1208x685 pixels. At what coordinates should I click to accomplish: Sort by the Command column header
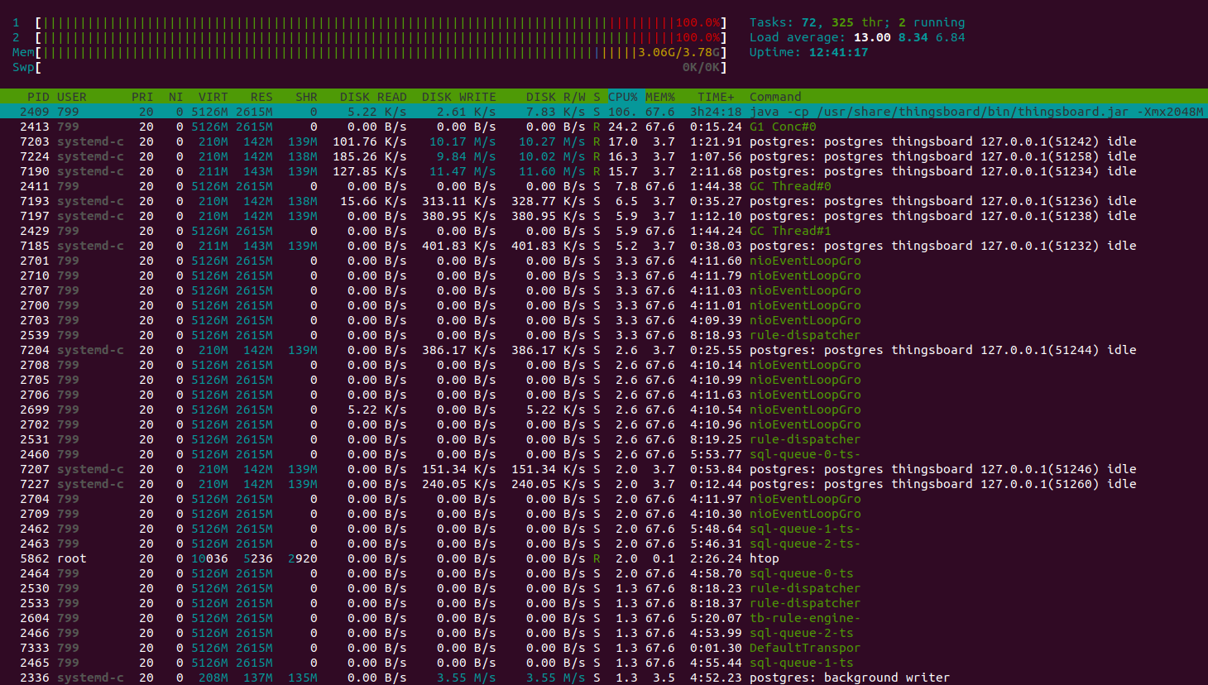(x=774, y=97)
